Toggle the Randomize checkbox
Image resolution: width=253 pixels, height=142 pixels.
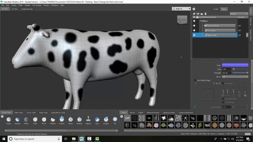(x=223, y=83)
